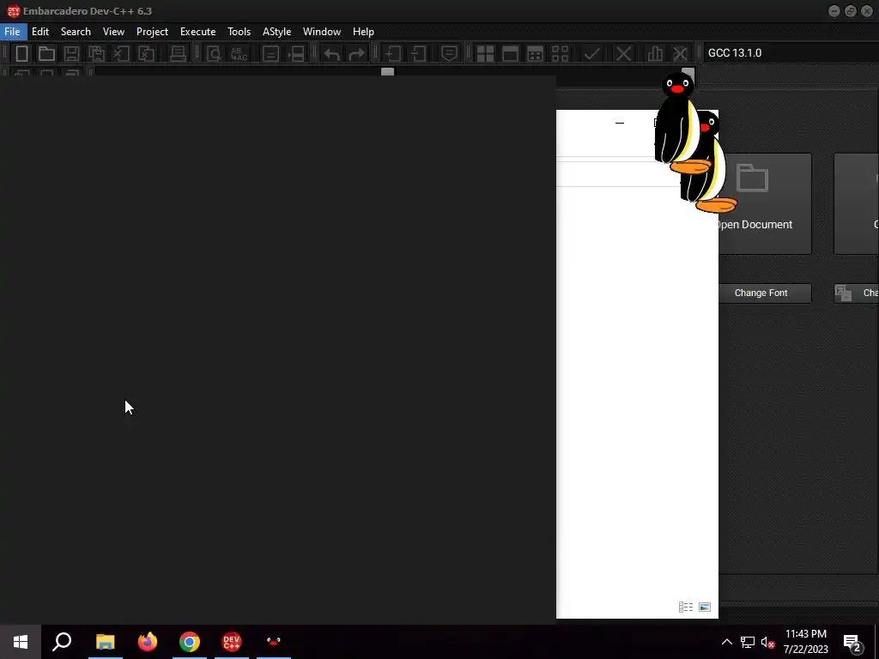
Task: Click the Toggle Comment toolbar icon
Action: [449, 54]
